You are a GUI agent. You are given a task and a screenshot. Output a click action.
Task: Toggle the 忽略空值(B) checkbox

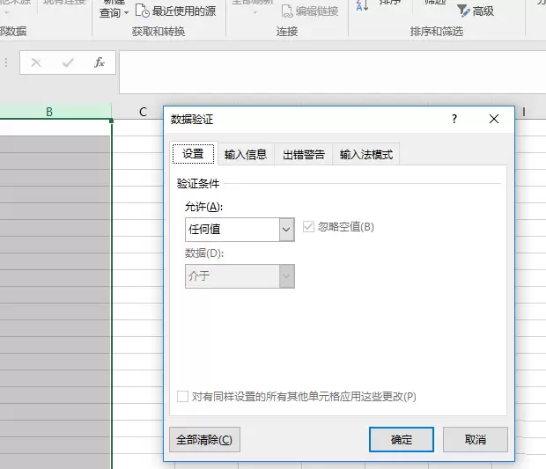(308, 227)
